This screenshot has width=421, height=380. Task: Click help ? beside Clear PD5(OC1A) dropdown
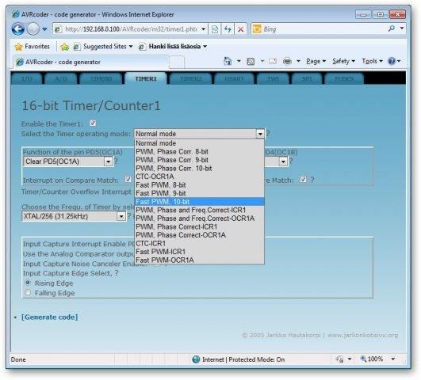[x=116, y=161]
